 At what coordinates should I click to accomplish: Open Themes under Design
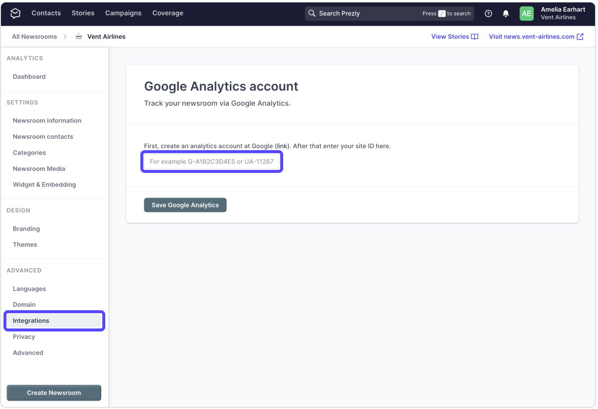(25, 245)
